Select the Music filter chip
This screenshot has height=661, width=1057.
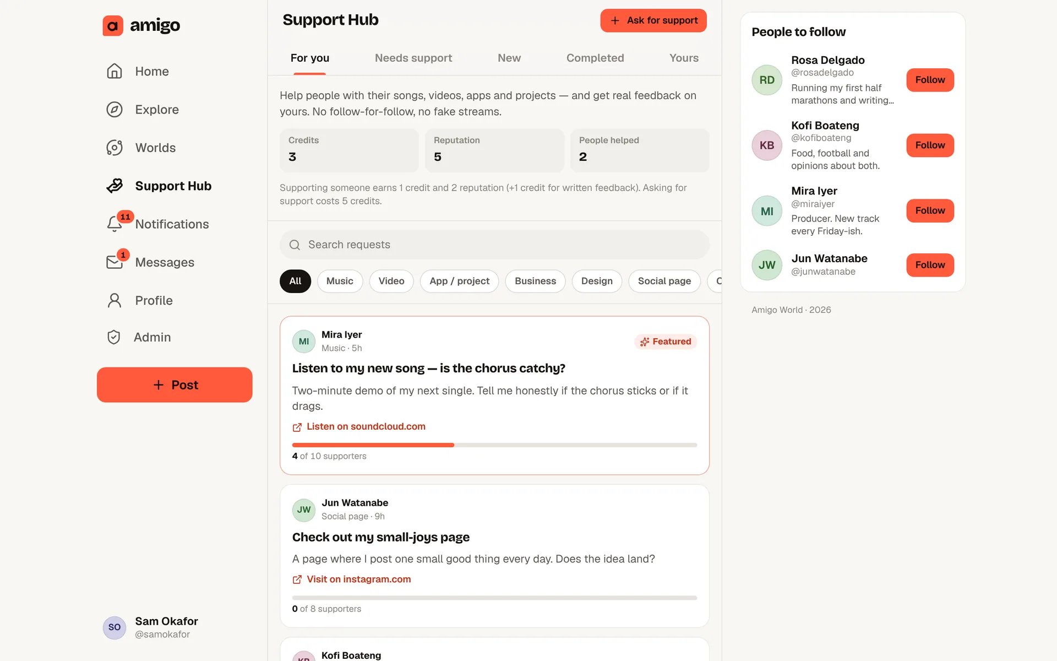pyautogui.click(x=340, y=281)
